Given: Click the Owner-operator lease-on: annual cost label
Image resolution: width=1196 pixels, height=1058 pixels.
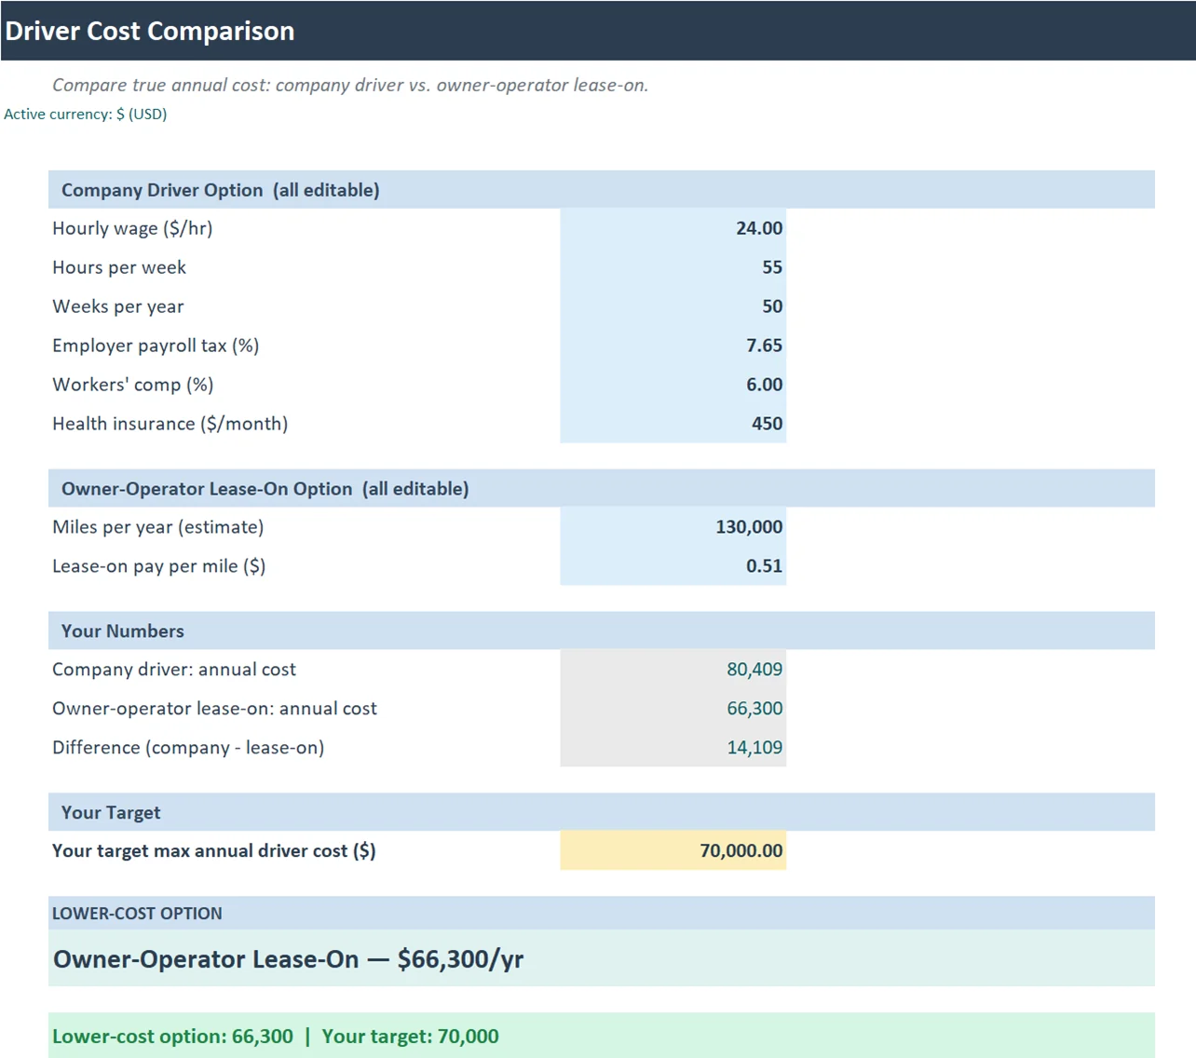Looking at the screenshot, I should point(215,709).
